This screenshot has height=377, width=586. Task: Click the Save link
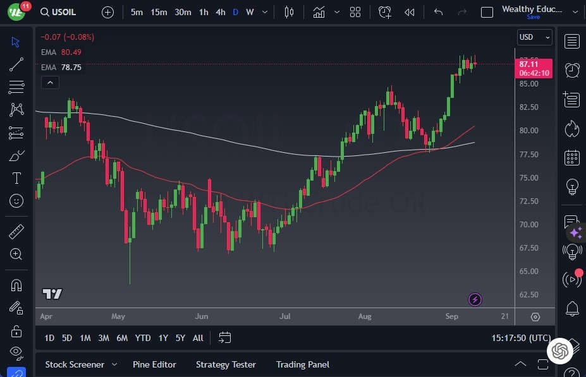click(534, 18)
